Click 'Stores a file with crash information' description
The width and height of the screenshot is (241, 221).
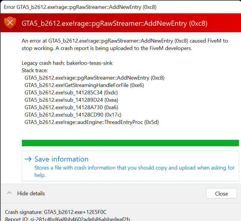(134, 171)
